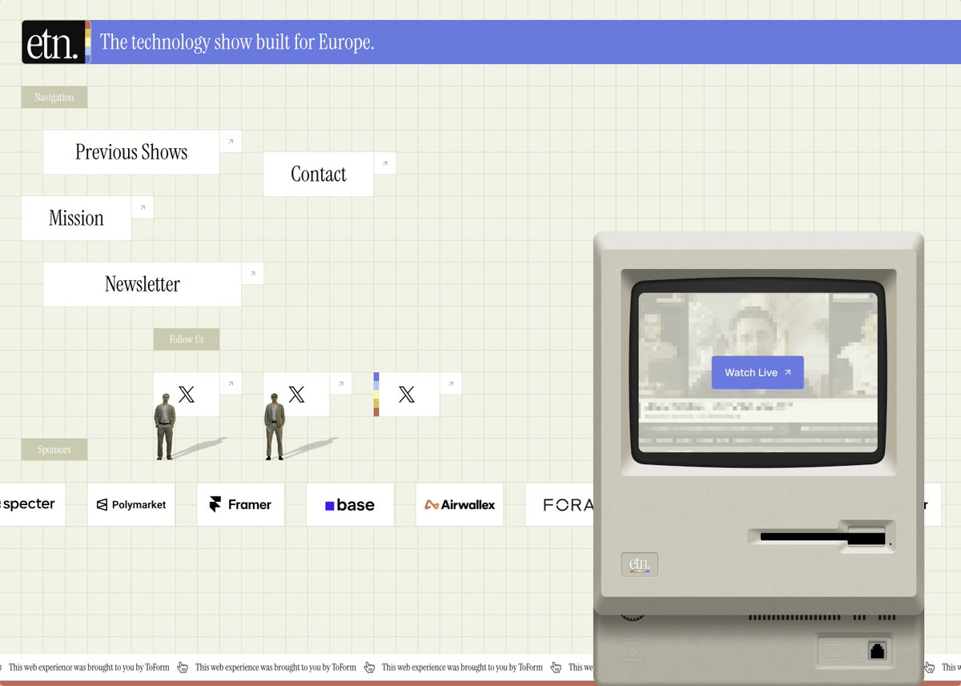Open the Previous Shows page
The height and width of the screenshot is (686, 961).
pos(131,152)
